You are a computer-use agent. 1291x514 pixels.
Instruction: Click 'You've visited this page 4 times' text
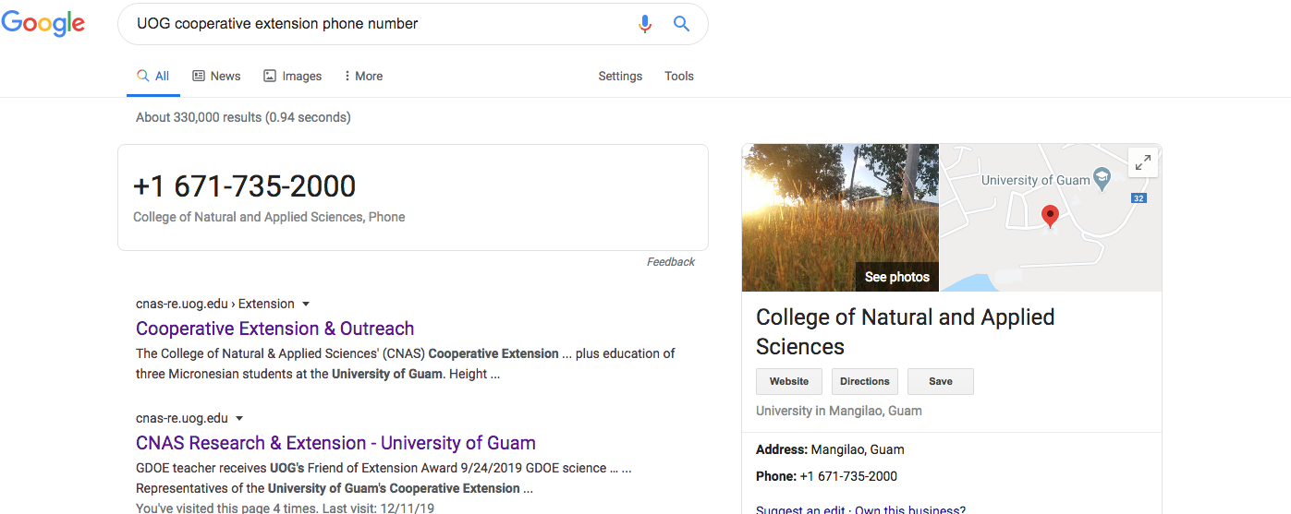225,508
